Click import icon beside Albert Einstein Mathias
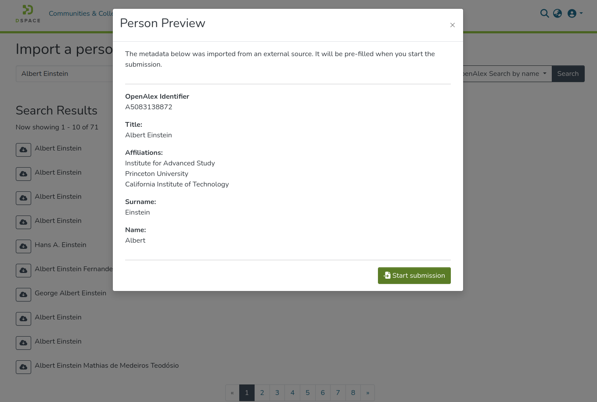The width and height of the screenshot is (597, 402). click(x=23, y=367)
